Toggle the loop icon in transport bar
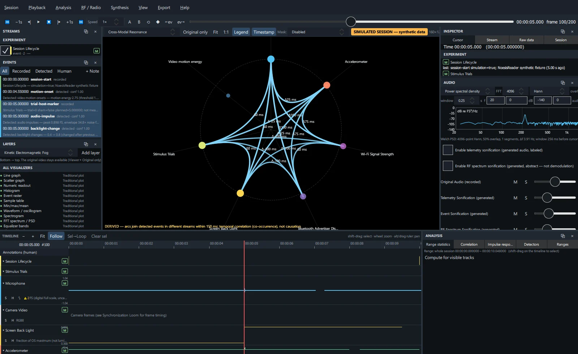 pos(148,22)
